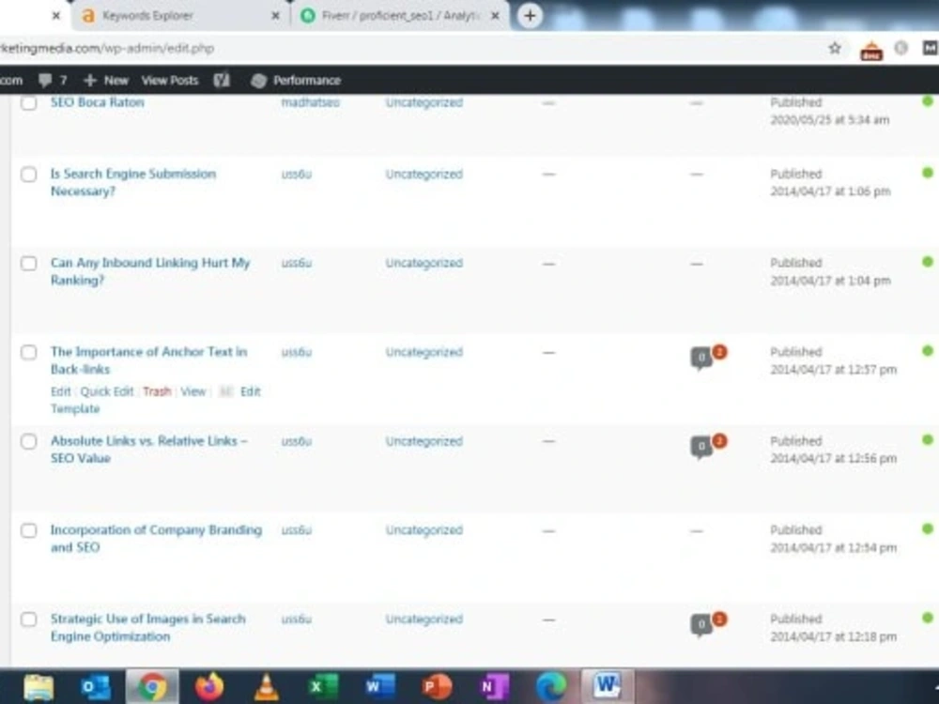Open the comment bubble for the Anchor Text post
The image size is (939, 704).
click(x=701, y=358)
